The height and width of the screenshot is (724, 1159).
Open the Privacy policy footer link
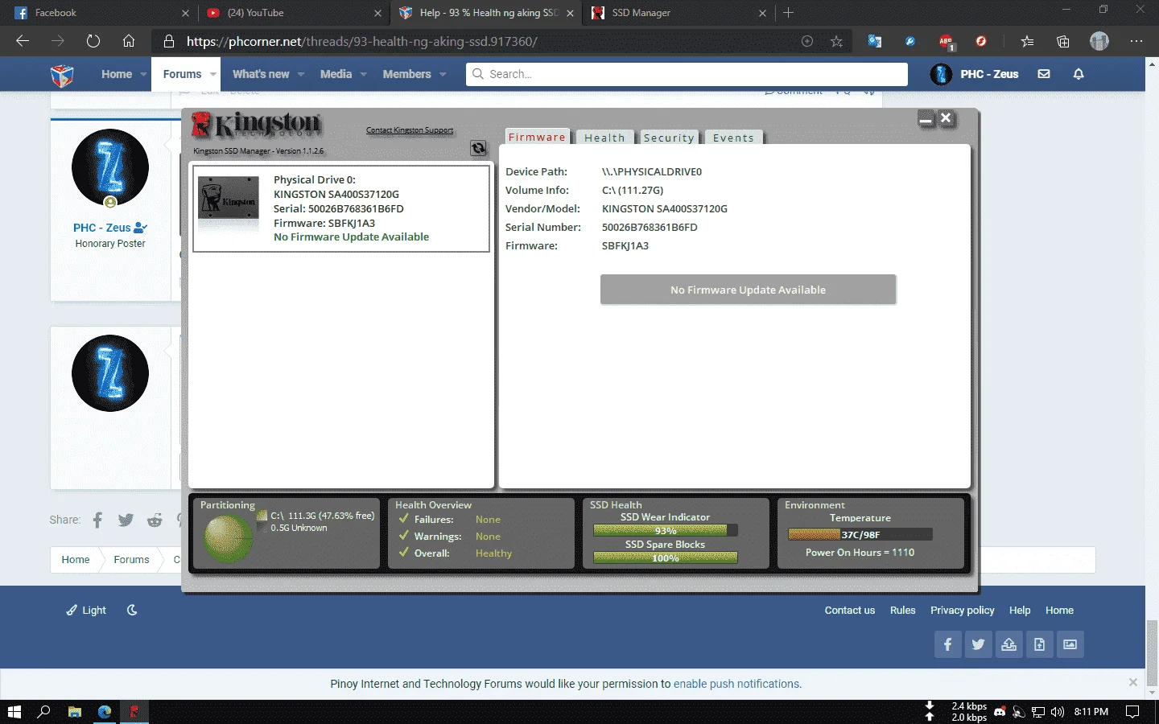click(962, 611)
